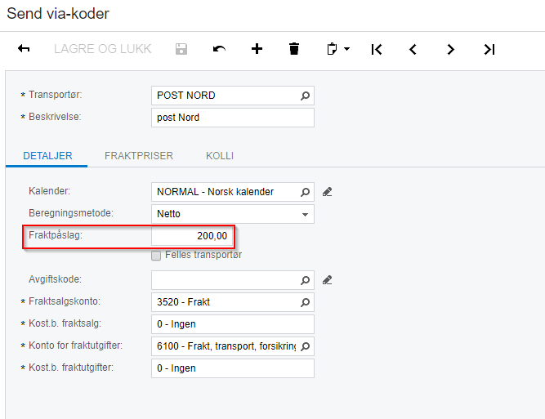Open Fraktsalgskonto lookup magnifier
Viewport: 545px width, 419px height.
click(x=305, y=302)
